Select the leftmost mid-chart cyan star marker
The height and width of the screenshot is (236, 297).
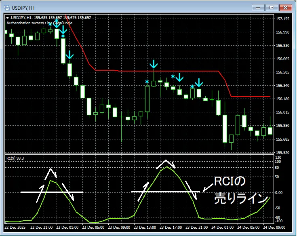[x=147, y=82]
